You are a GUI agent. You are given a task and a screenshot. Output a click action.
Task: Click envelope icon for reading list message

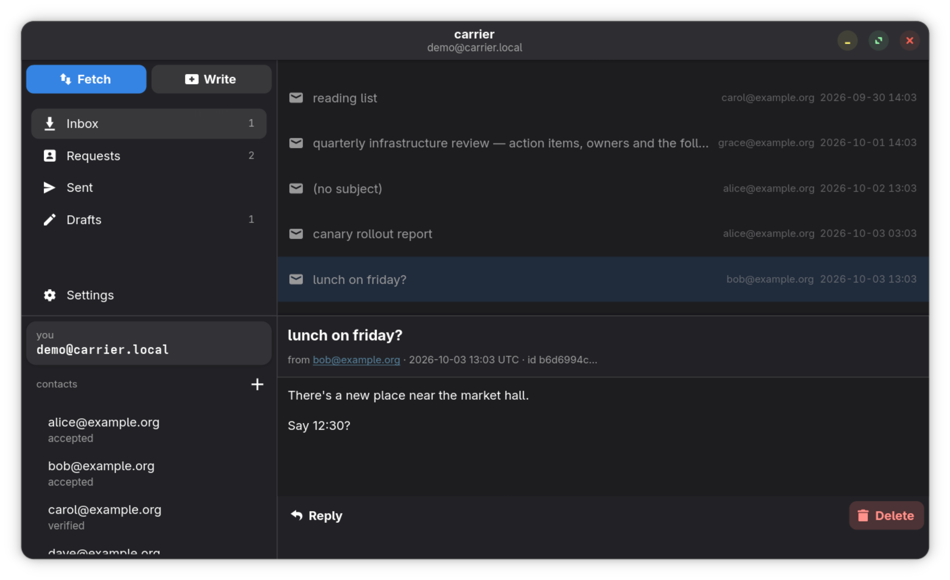pos(296,98)
